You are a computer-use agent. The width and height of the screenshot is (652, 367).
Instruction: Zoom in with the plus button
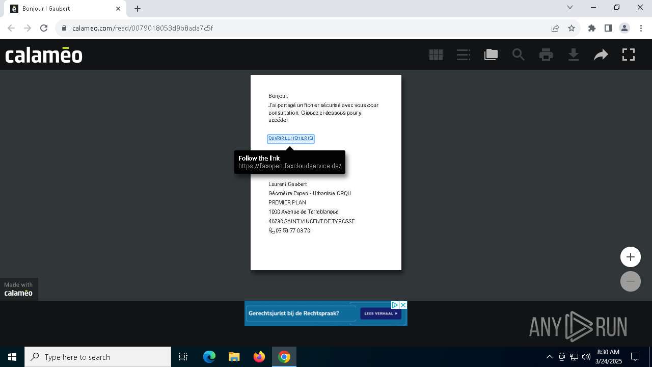click(x=631, y=257)
